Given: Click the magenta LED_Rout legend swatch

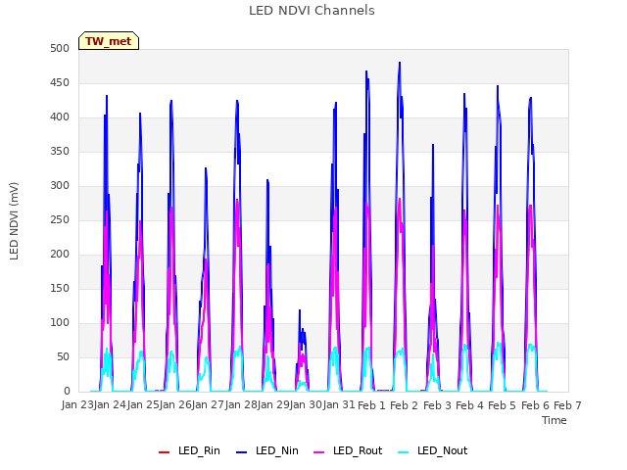Looking at the screenshot, I should tap(319, 452).
